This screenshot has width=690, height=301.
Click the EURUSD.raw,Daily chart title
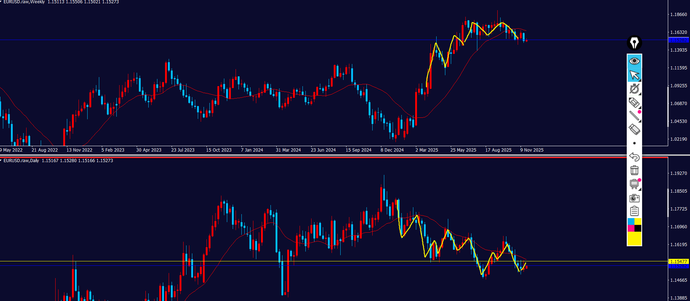[21, 161]
